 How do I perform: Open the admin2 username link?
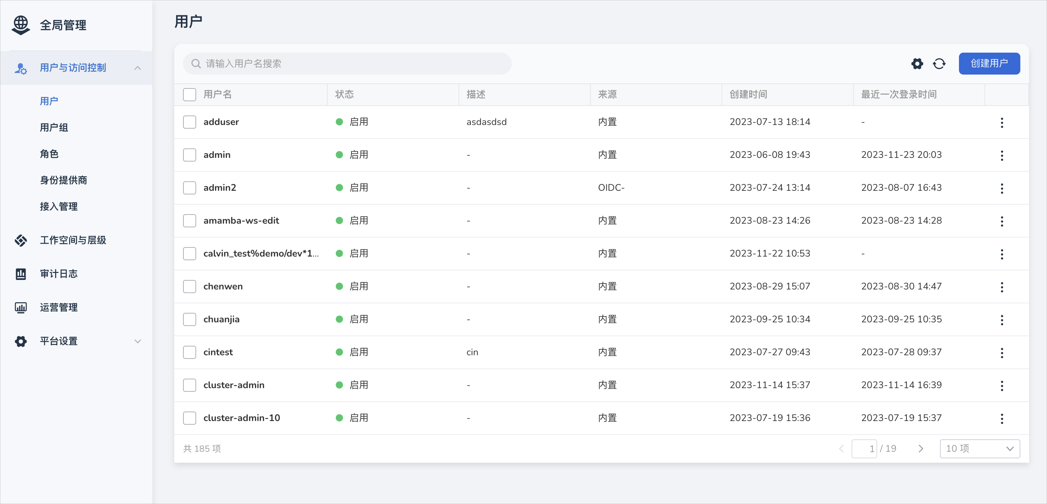pos(220,188)
